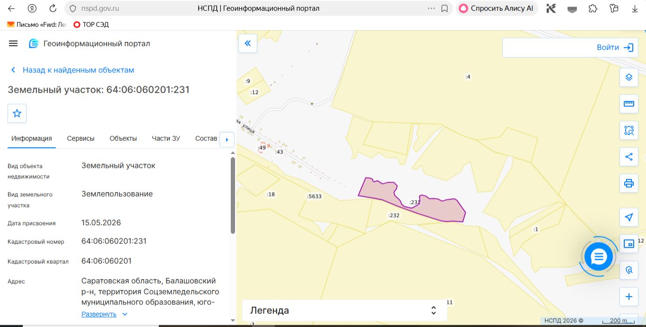This screenshot has width=646, height=327.
Task: Share the current map view
Action: click(x=629, y=157)
